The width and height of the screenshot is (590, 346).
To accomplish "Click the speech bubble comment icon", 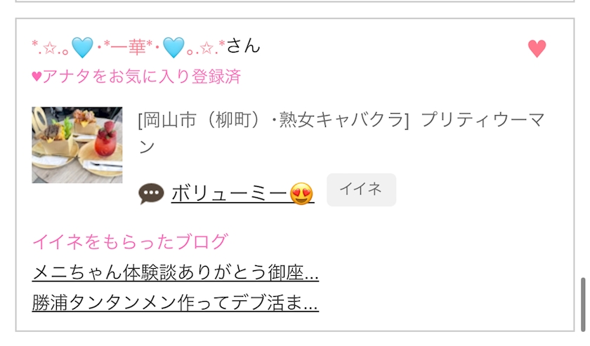I will (151, 194).
